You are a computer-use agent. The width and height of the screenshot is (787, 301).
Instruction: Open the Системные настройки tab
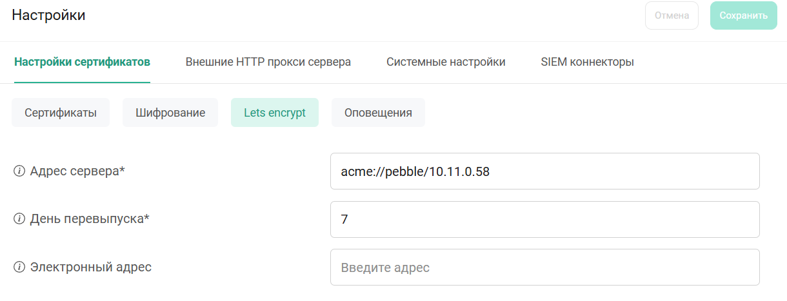(x=446, y=62)
